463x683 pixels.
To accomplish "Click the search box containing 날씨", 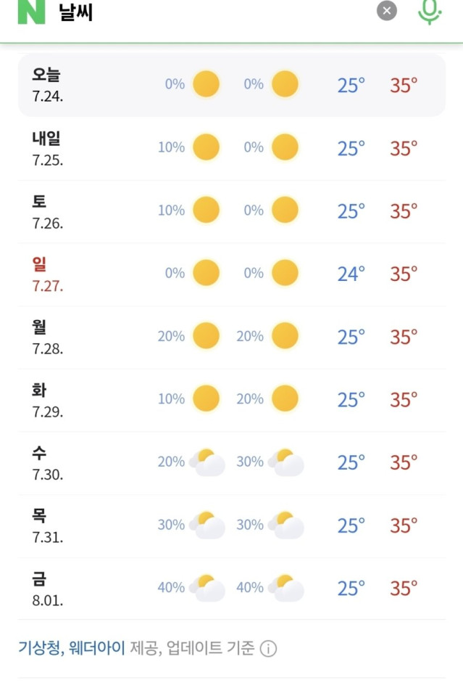I will point(217,12).
